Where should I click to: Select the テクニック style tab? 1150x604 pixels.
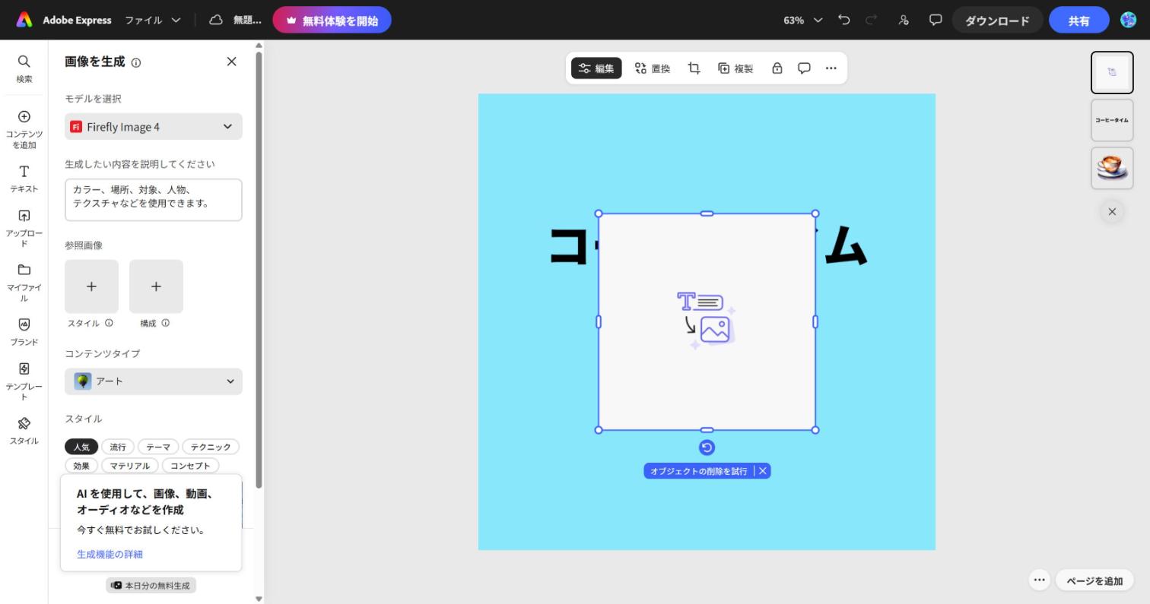(x=211, y=447)
